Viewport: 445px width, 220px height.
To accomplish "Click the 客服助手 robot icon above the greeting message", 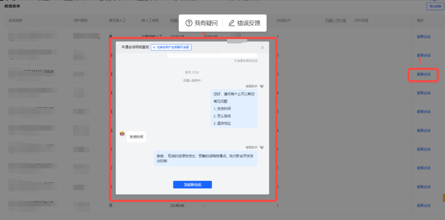I will tap(261, 86).
